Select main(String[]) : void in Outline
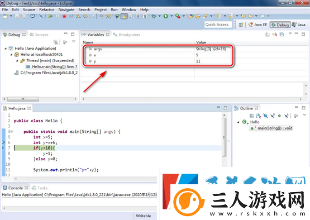The width and height of the screenshot is (310, 220). pyautogui.click(x=271, y=128)
